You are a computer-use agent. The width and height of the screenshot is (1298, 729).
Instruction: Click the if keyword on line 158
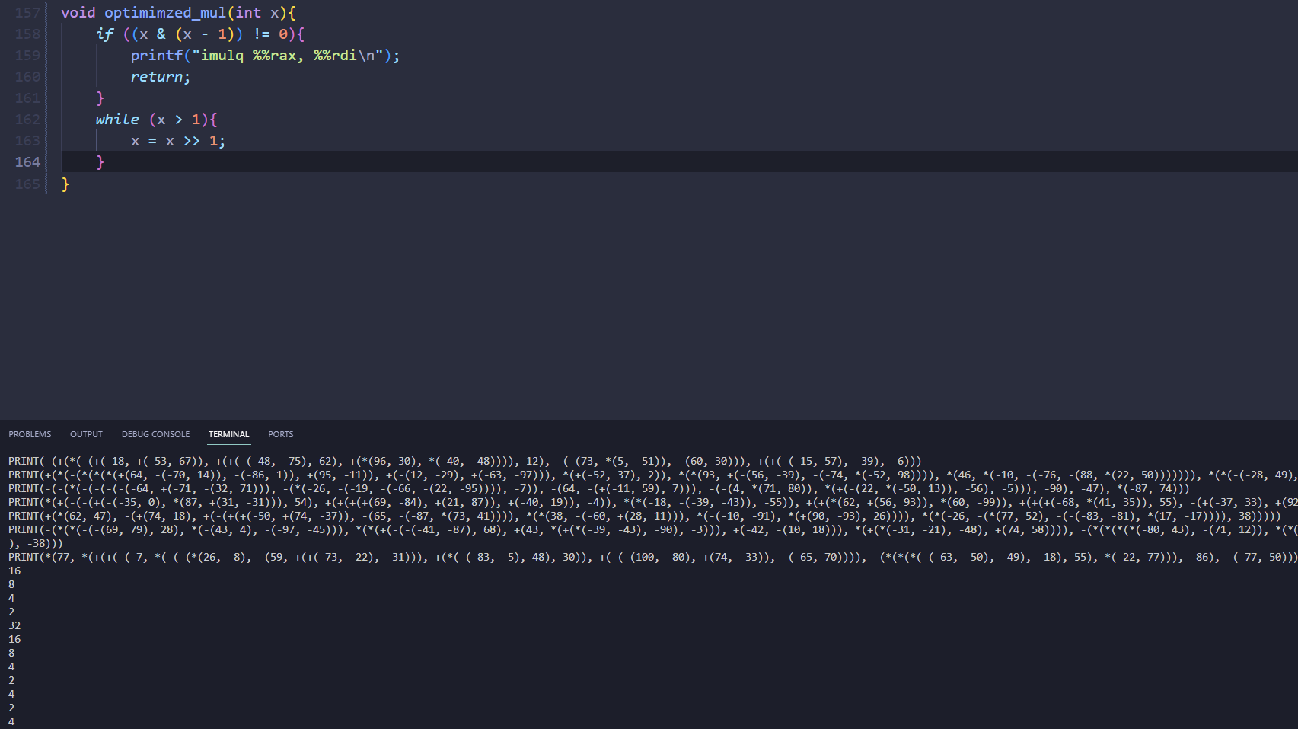coord(104,34)
